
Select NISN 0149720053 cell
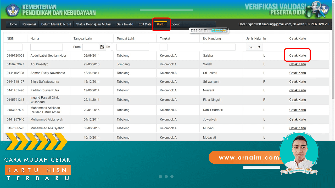[x=15, y=56]
